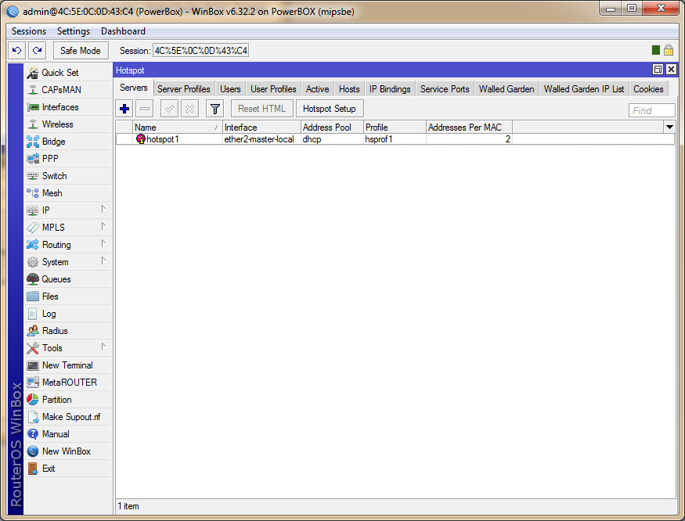Switch to the Walled Garden tab
685x521 pixels.
(x=506, y=89)
